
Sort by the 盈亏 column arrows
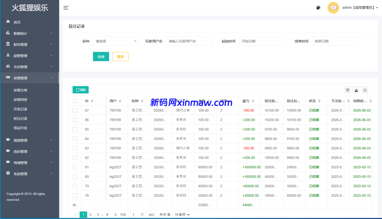click(x=253, y=101)
